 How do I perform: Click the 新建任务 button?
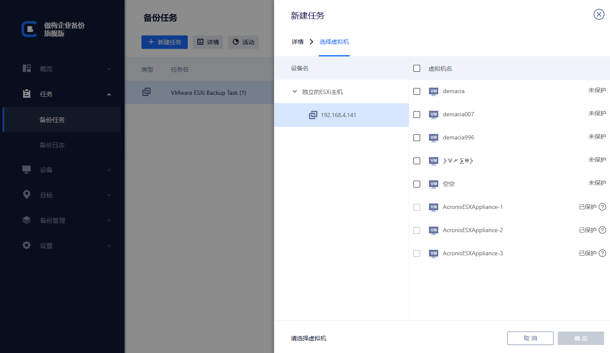tap(164, 42)
